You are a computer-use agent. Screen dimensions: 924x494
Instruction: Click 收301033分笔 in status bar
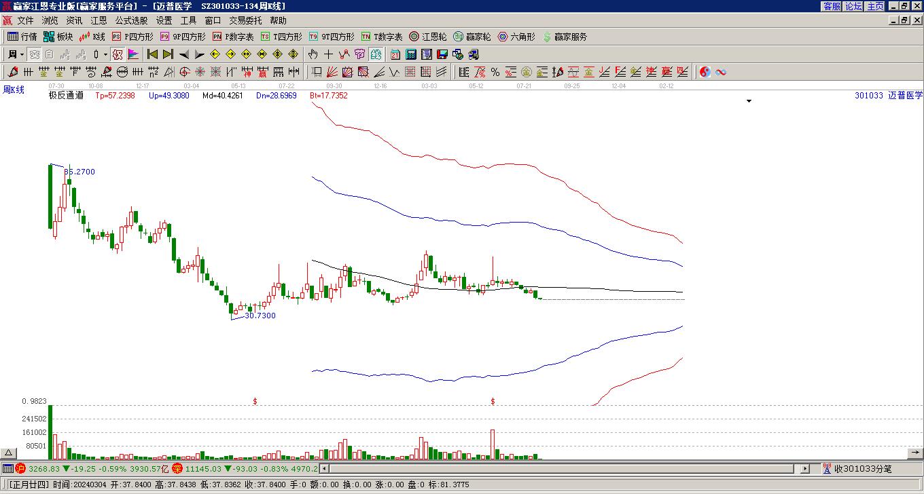click(x=863, y=469)
